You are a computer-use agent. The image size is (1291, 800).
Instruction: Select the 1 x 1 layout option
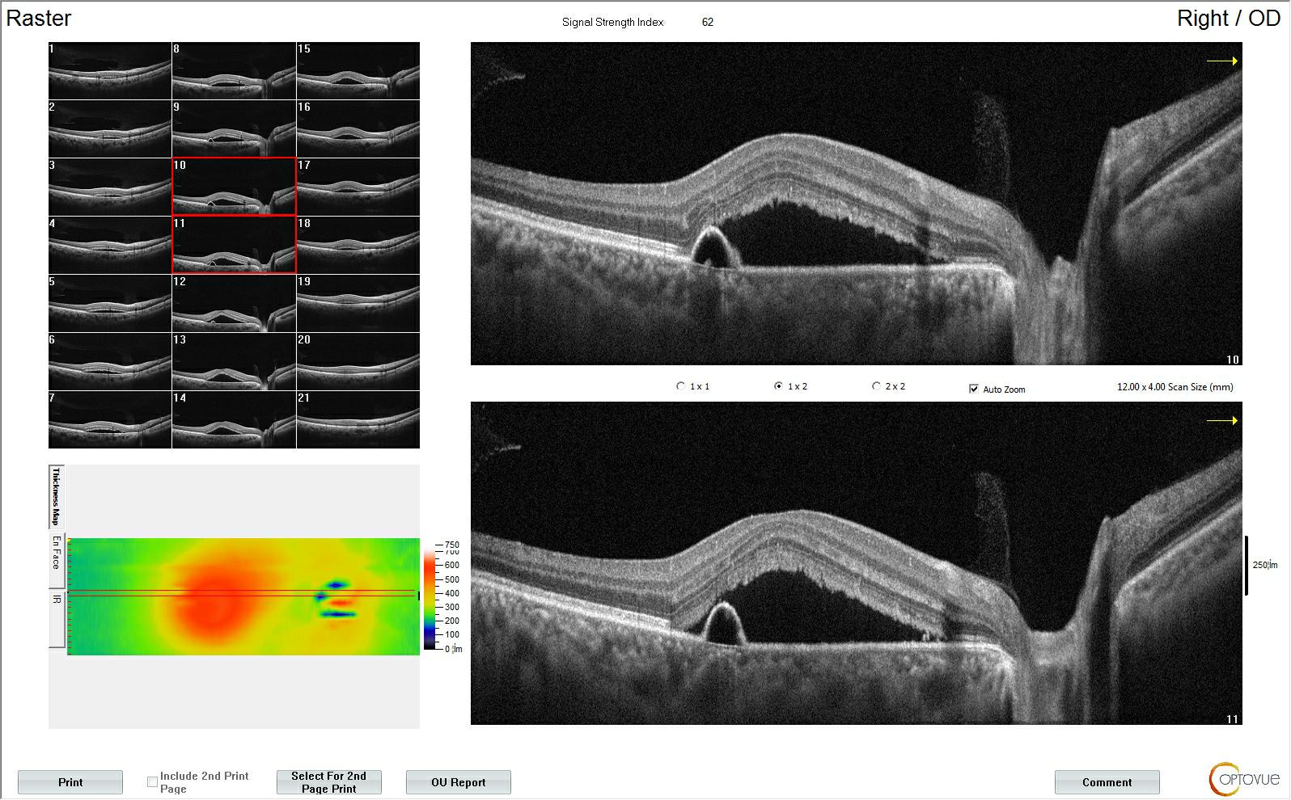point(681,386)
